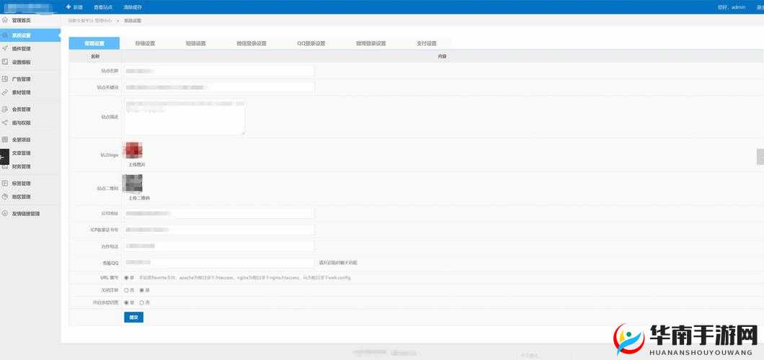Click the share icon beside 组与权限
The width and height of the screenshot is (764, 360).
tap(5, 122)
